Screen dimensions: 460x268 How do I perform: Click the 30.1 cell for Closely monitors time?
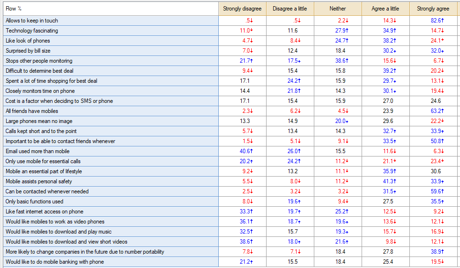386,91
